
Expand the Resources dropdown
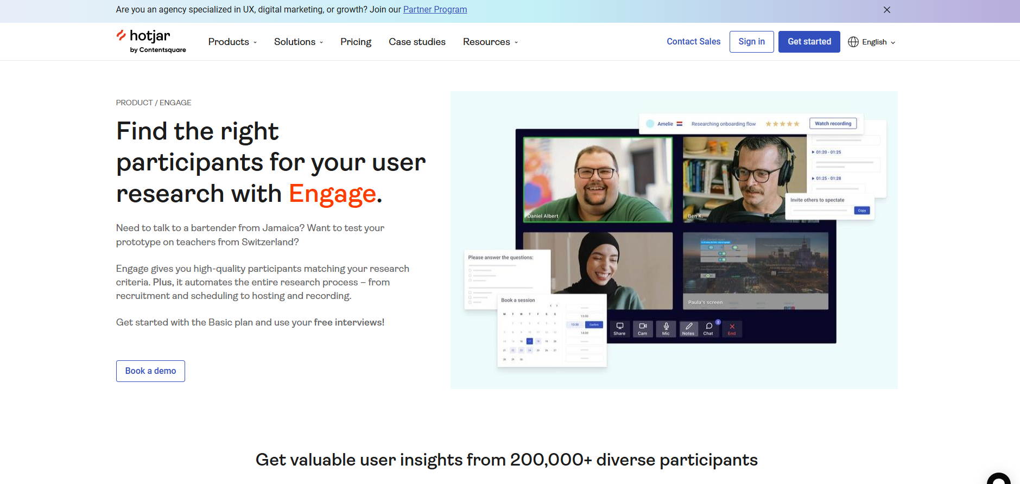tap(491, 42)
